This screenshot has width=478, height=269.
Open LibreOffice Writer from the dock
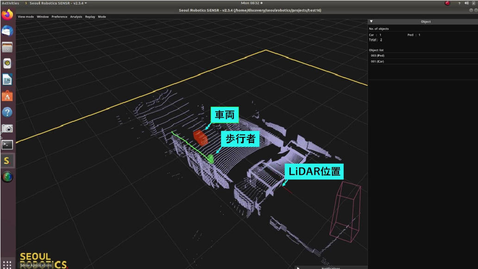click(7, 80)
